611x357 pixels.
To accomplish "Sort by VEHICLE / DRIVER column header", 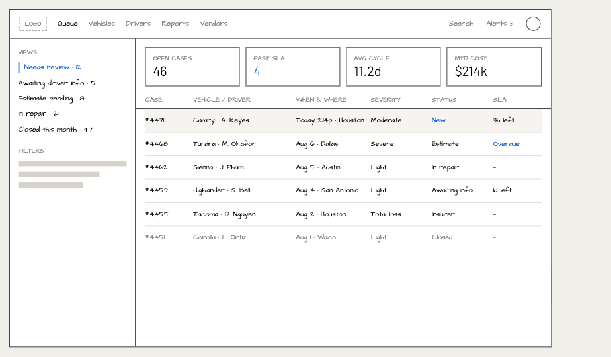I will tap(222, 100).
